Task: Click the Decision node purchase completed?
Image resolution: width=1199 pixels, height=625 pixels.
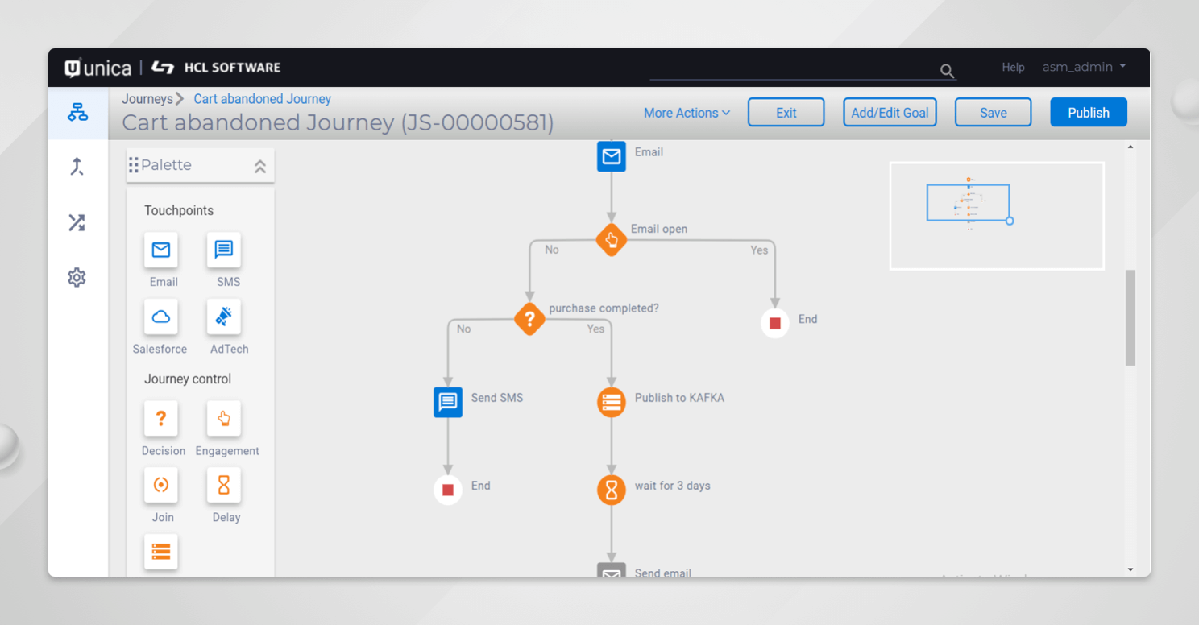Action: [529, 319]
